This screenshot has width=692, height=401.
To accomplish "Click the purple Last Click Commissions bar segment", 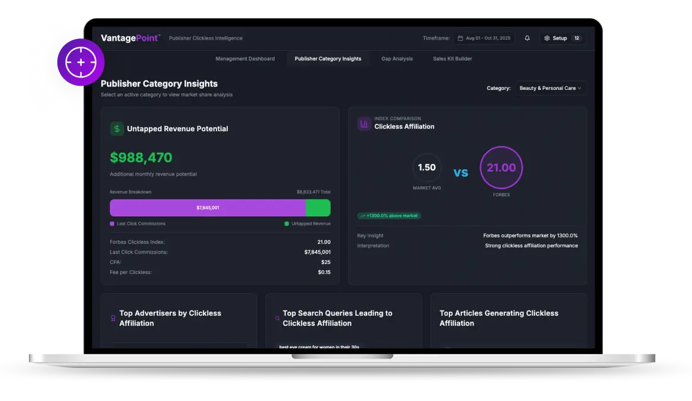I will 208,208.
